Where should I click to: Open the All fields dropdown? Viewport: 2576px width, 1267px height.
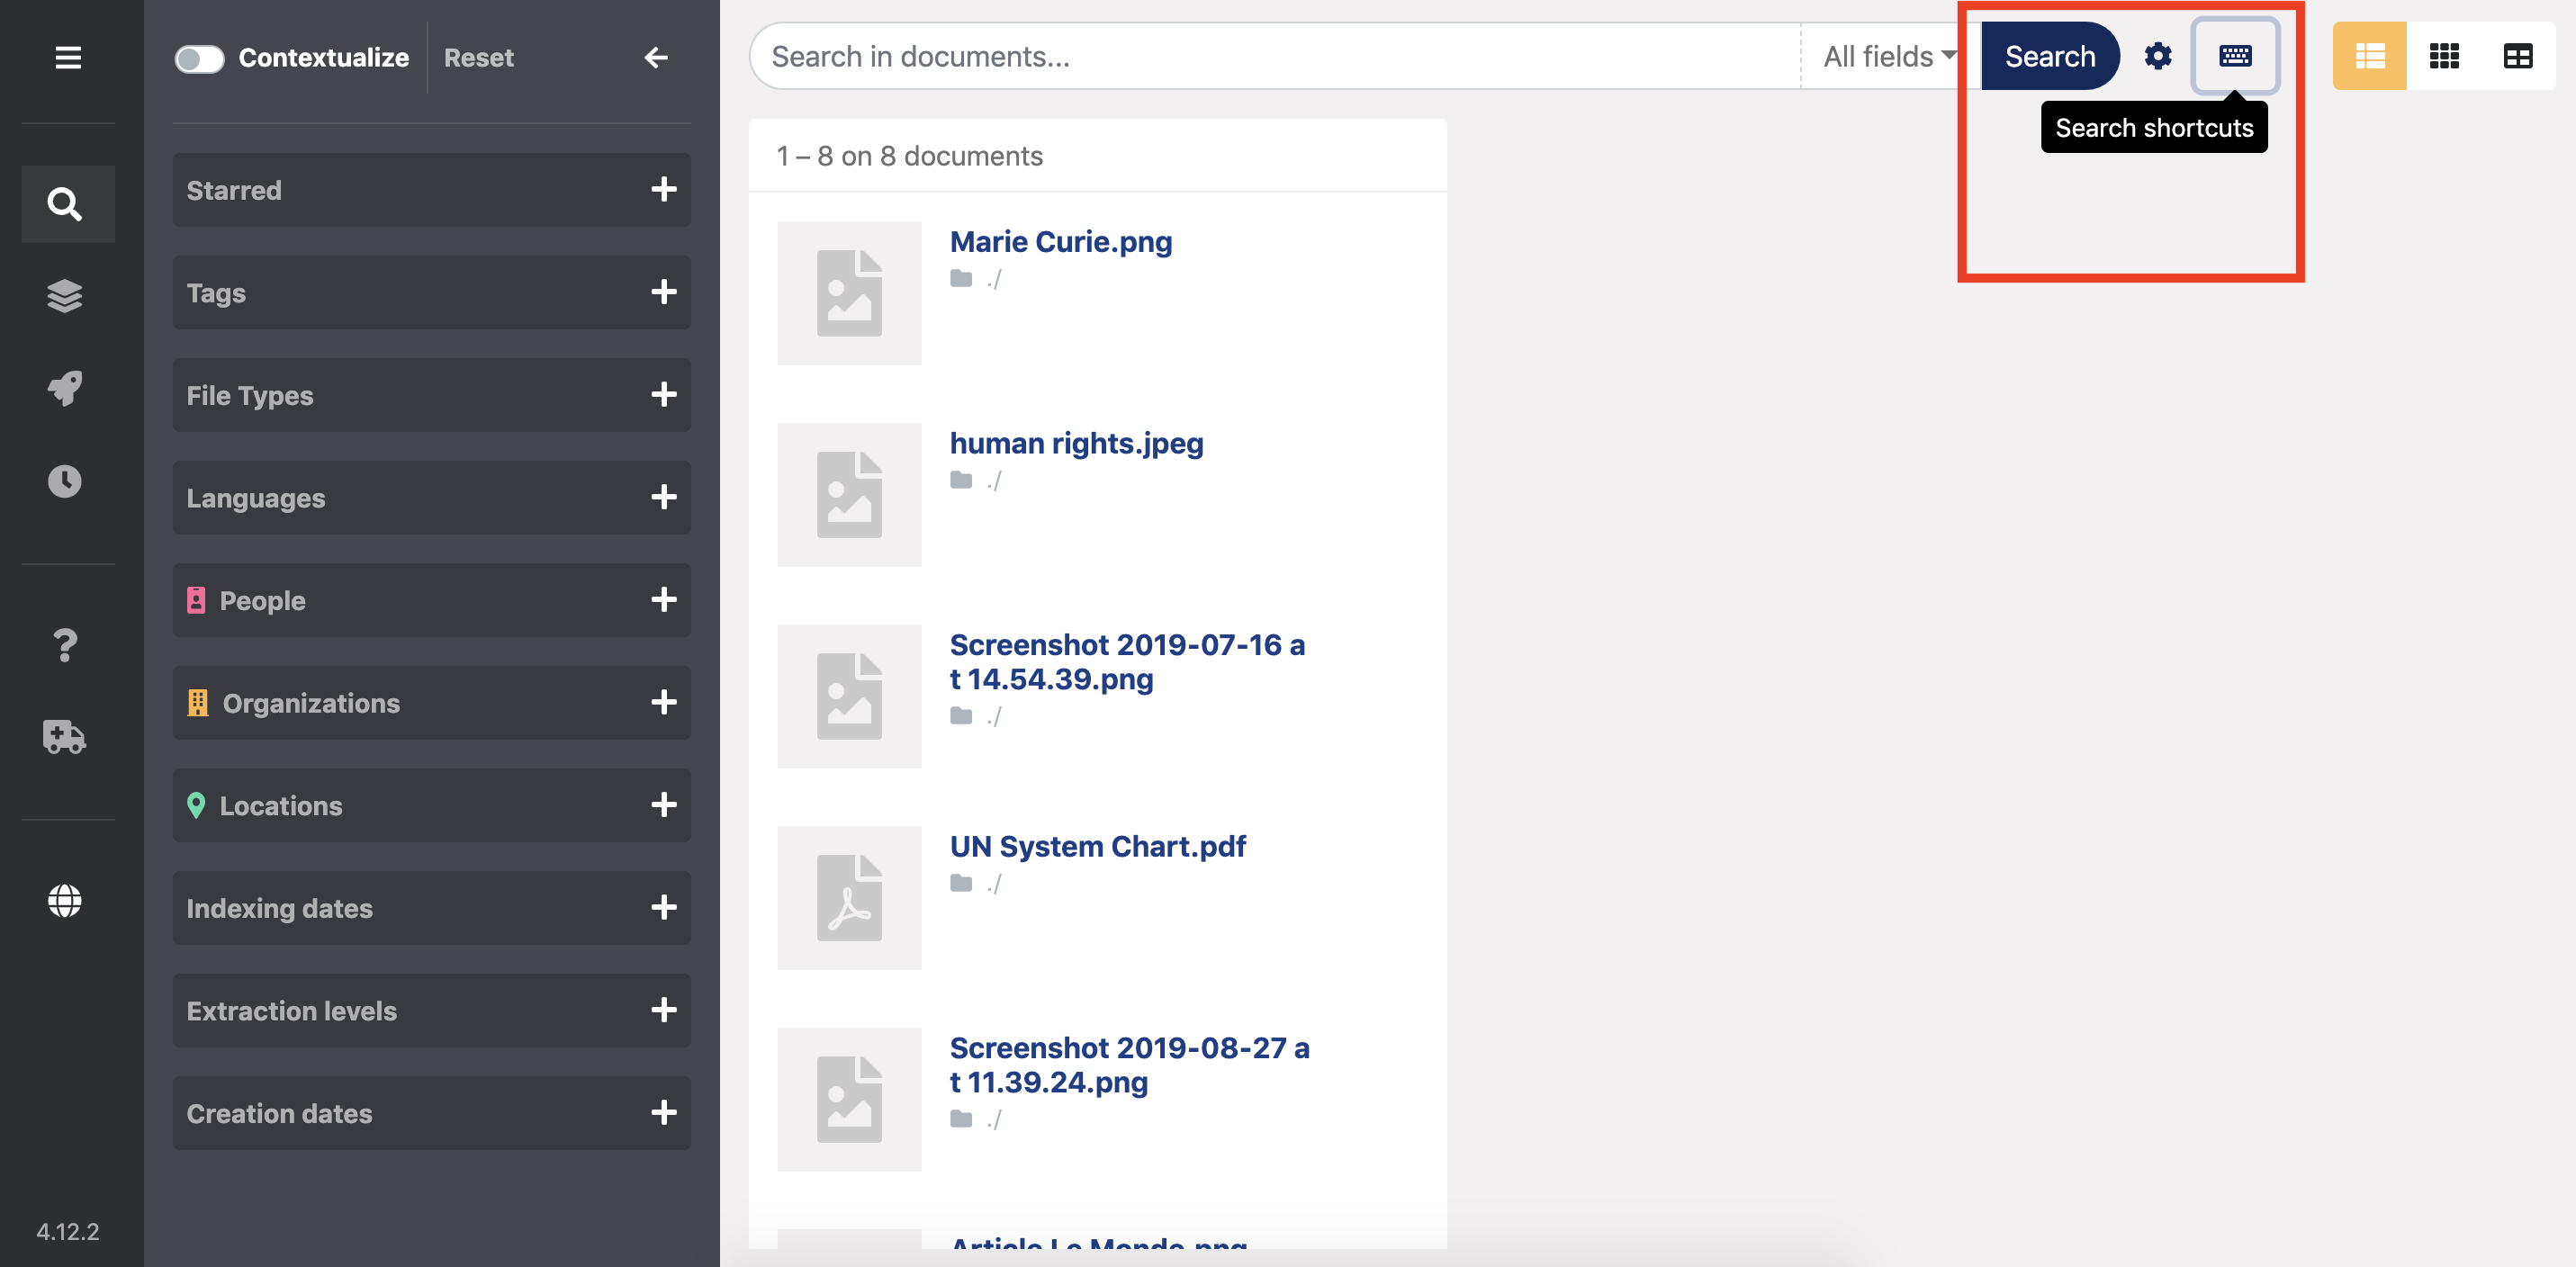click(x=1889, y=56)
